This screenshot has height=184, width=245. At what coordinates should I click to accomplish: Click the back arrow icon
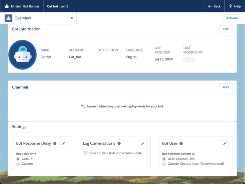[x=210, y=6]
